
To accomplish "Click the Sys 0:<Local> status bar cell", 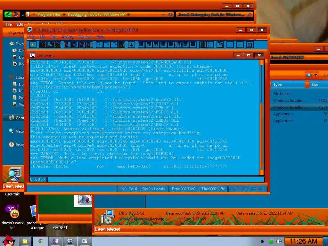I will [154, 189].
